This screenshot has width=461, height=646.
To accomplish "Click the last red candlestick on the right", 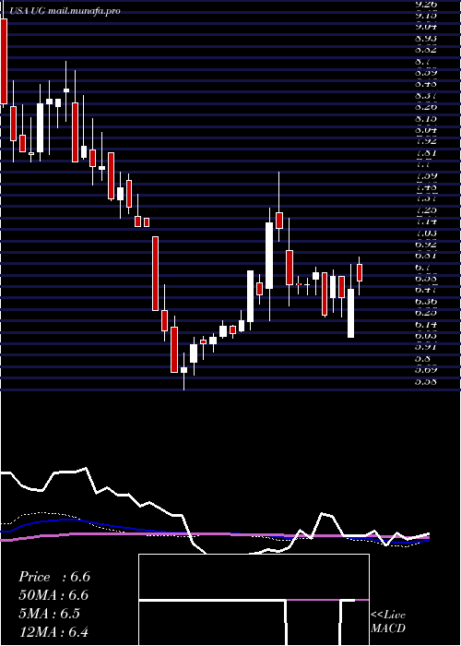I will [x=360, y=273].
